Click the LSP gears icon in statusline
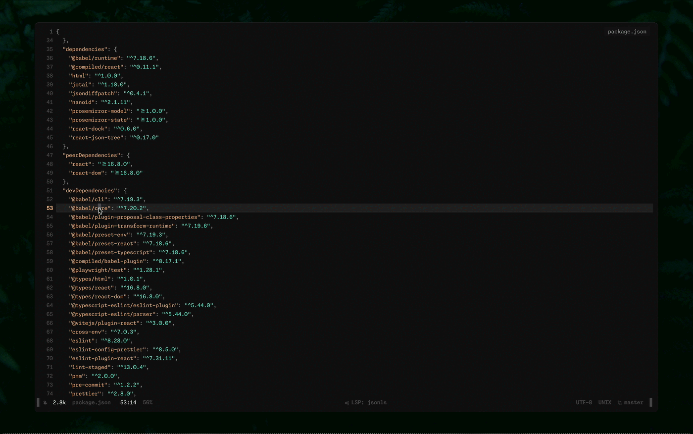The width and height of the screenshot is (693, 434). click(x=347, y=403)
